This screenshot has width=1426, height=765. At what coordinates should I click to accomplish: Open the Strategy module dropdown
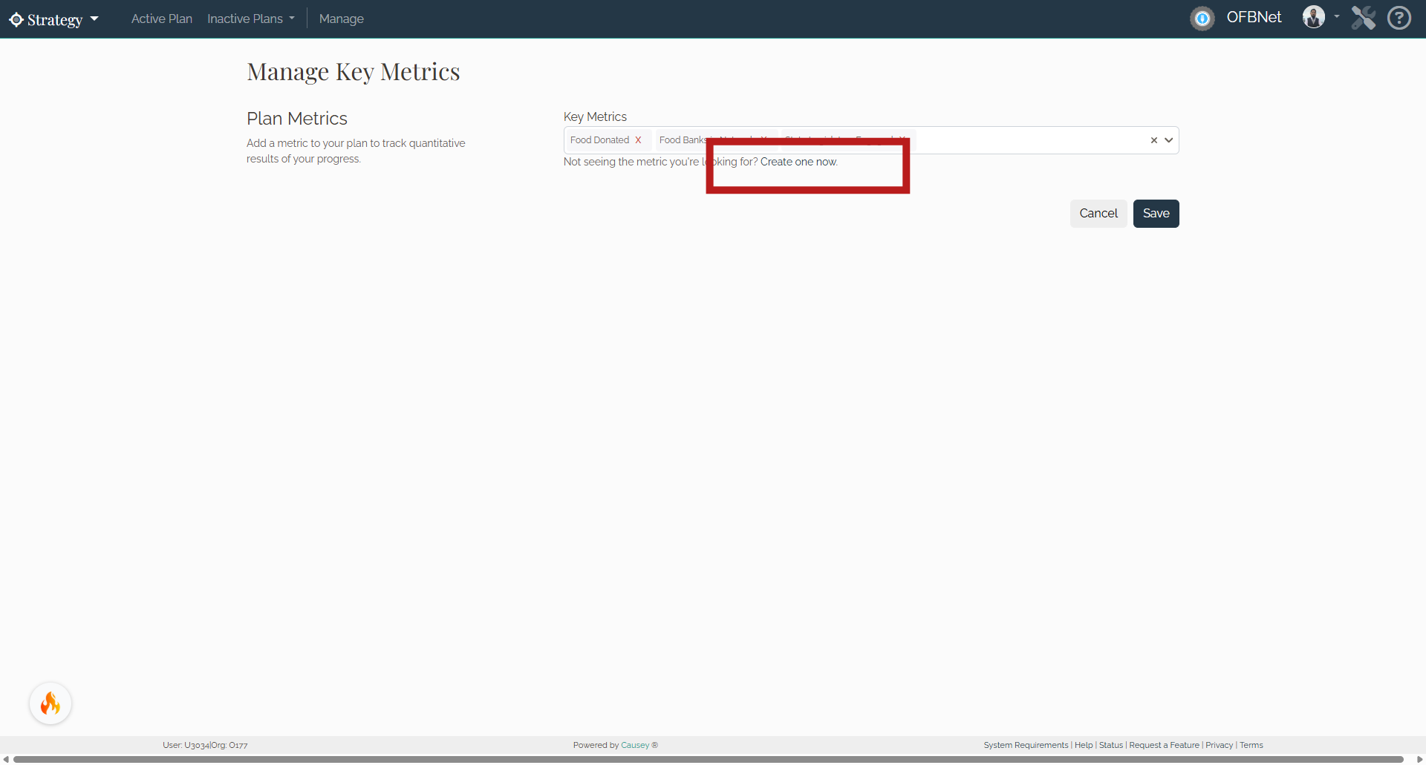coord(53,19)
